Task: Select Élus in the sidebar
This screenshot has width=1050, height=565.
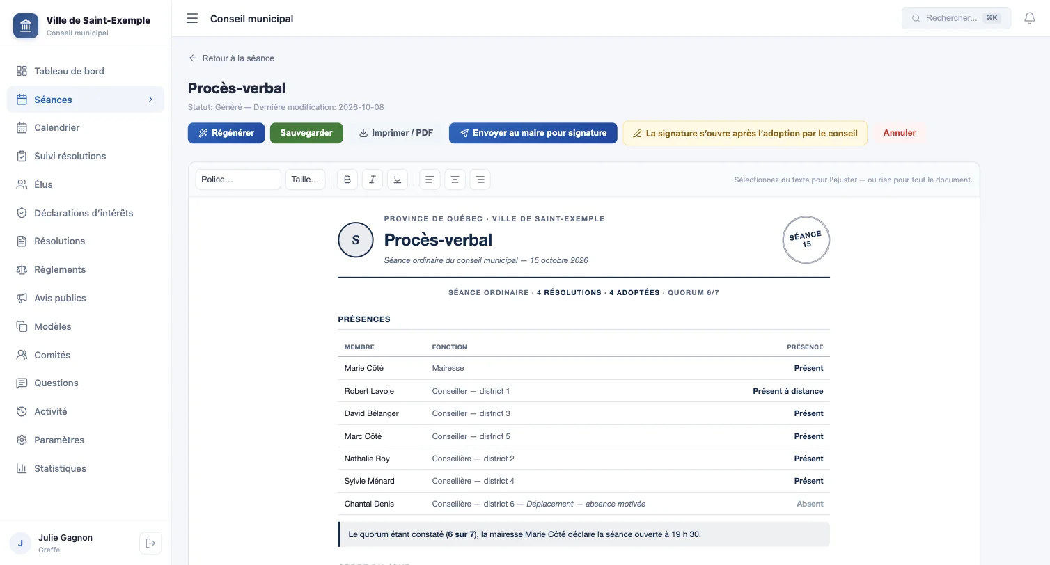Action: 86,184
